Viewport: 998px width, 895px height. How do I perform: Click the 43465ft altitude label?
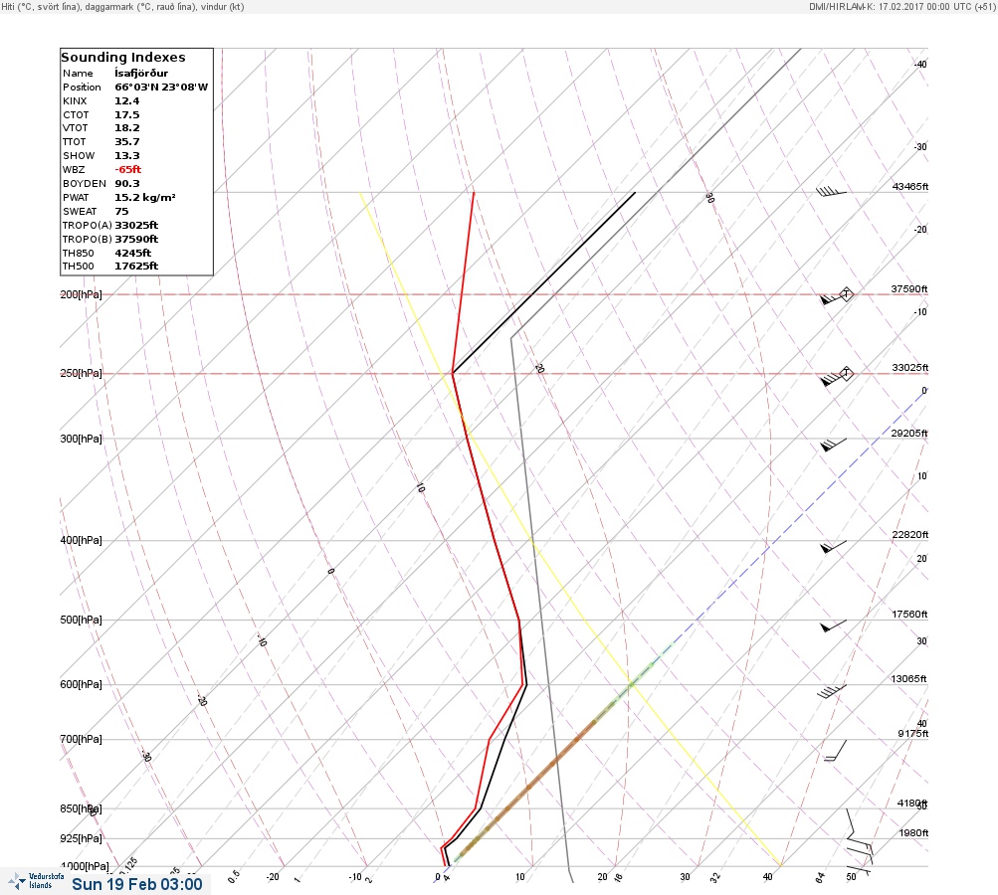pyautogui.click(x=910, y=186)
